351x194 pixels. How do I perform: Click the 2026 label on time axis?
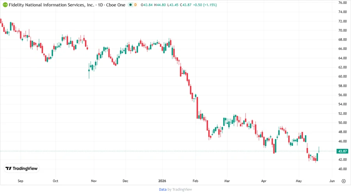(162, 181)
